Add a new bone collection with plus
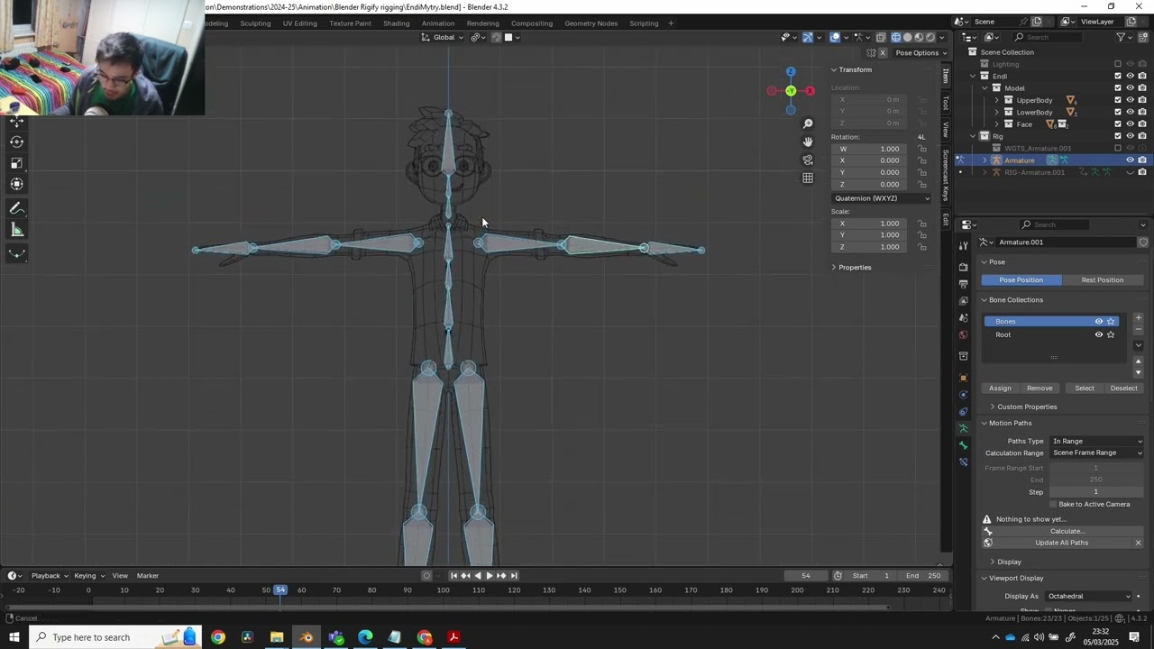 pyautogui.click(x=1138, y=318)
